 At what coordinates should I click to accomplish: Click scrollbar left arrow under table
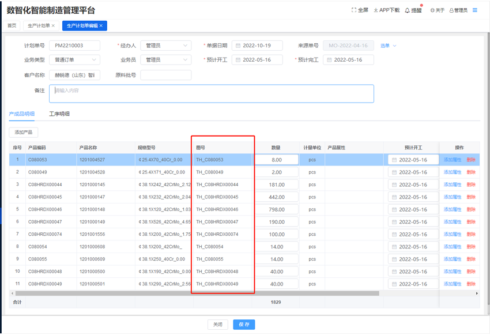[13, 293]
